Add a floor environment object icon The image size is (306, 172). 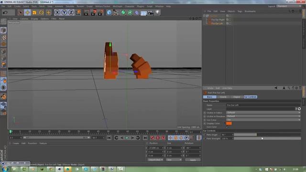143,13
